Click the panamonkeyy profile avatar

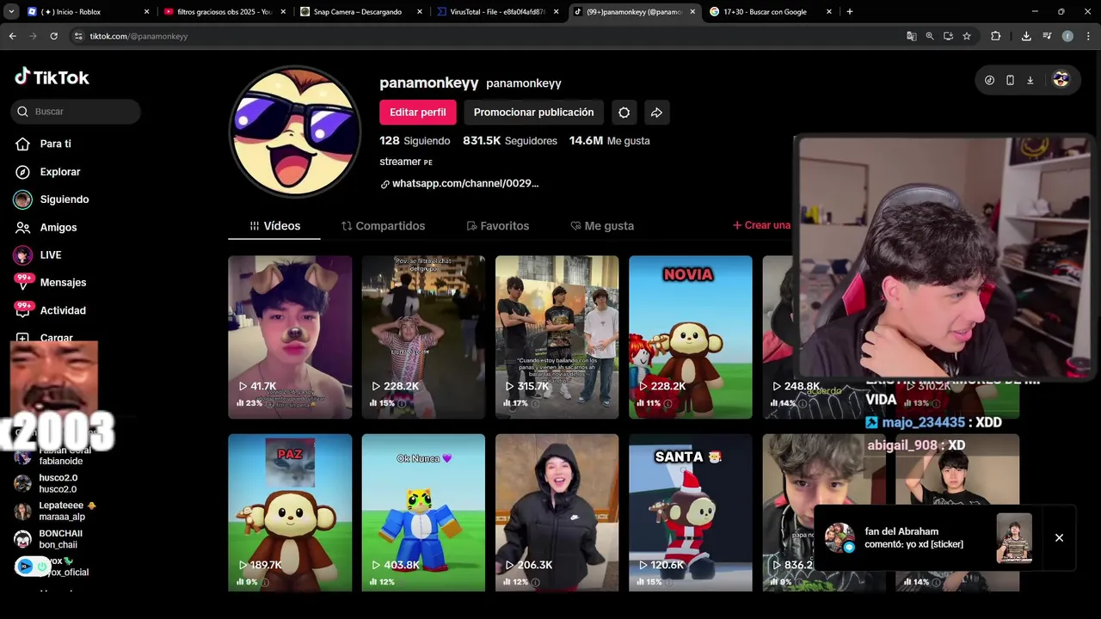tap(295, 132)
